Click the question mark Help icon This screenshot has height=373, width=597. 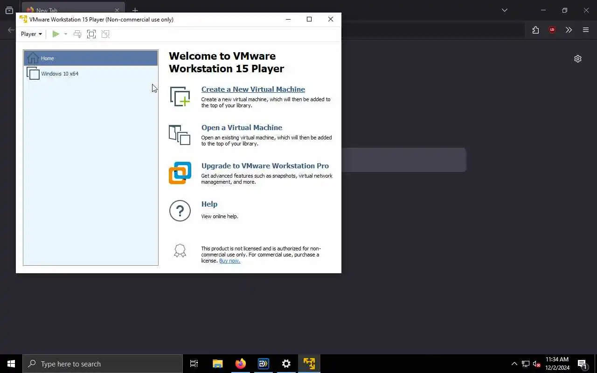(180, 211)
